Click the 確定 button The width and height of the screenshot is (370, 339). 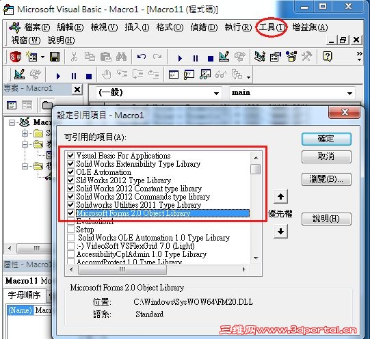pos(326,139)
